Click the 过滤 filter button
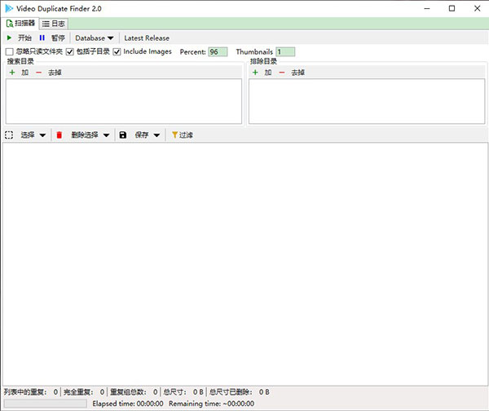 [x=182, y=135]
